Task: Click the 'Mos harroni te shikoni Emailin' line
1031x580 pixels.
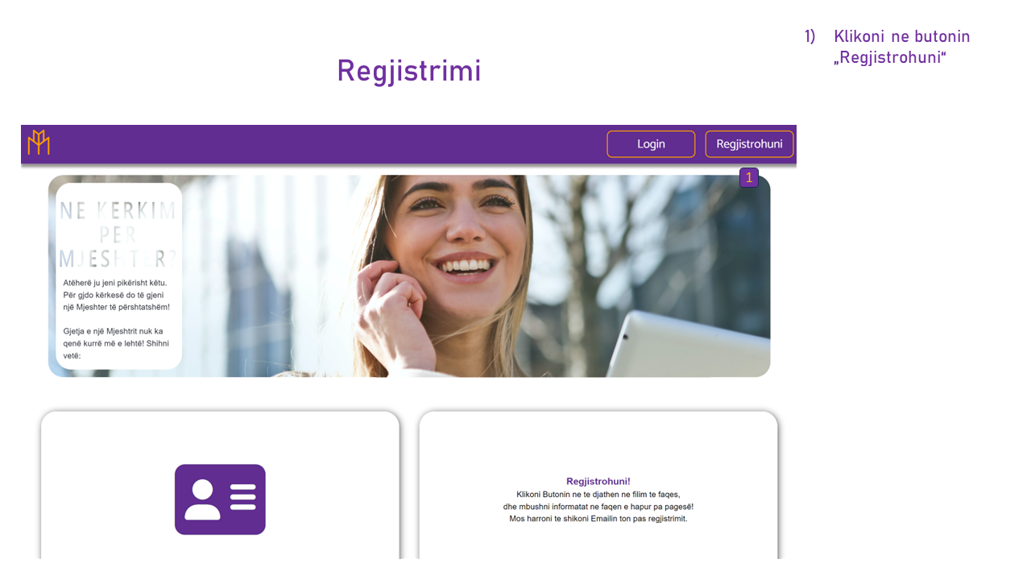Action: tap(598, 519)
